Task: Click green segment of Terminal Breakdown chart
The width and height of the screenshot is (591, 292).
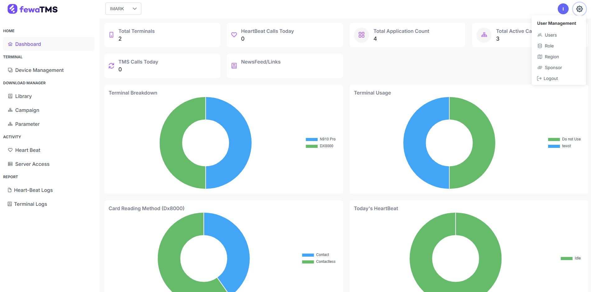Action: coord(171,143)
